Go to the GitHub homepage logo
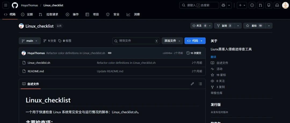 (x=15, y=5)
